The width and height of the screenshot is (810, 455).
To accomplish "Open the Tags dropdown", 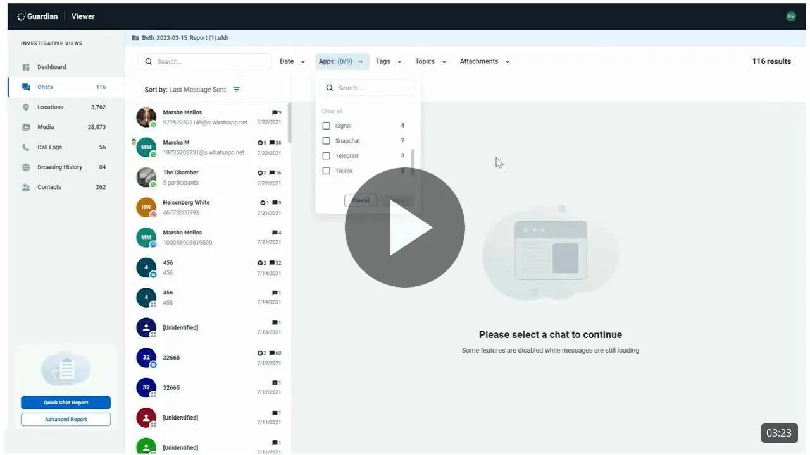I will 389,61.
